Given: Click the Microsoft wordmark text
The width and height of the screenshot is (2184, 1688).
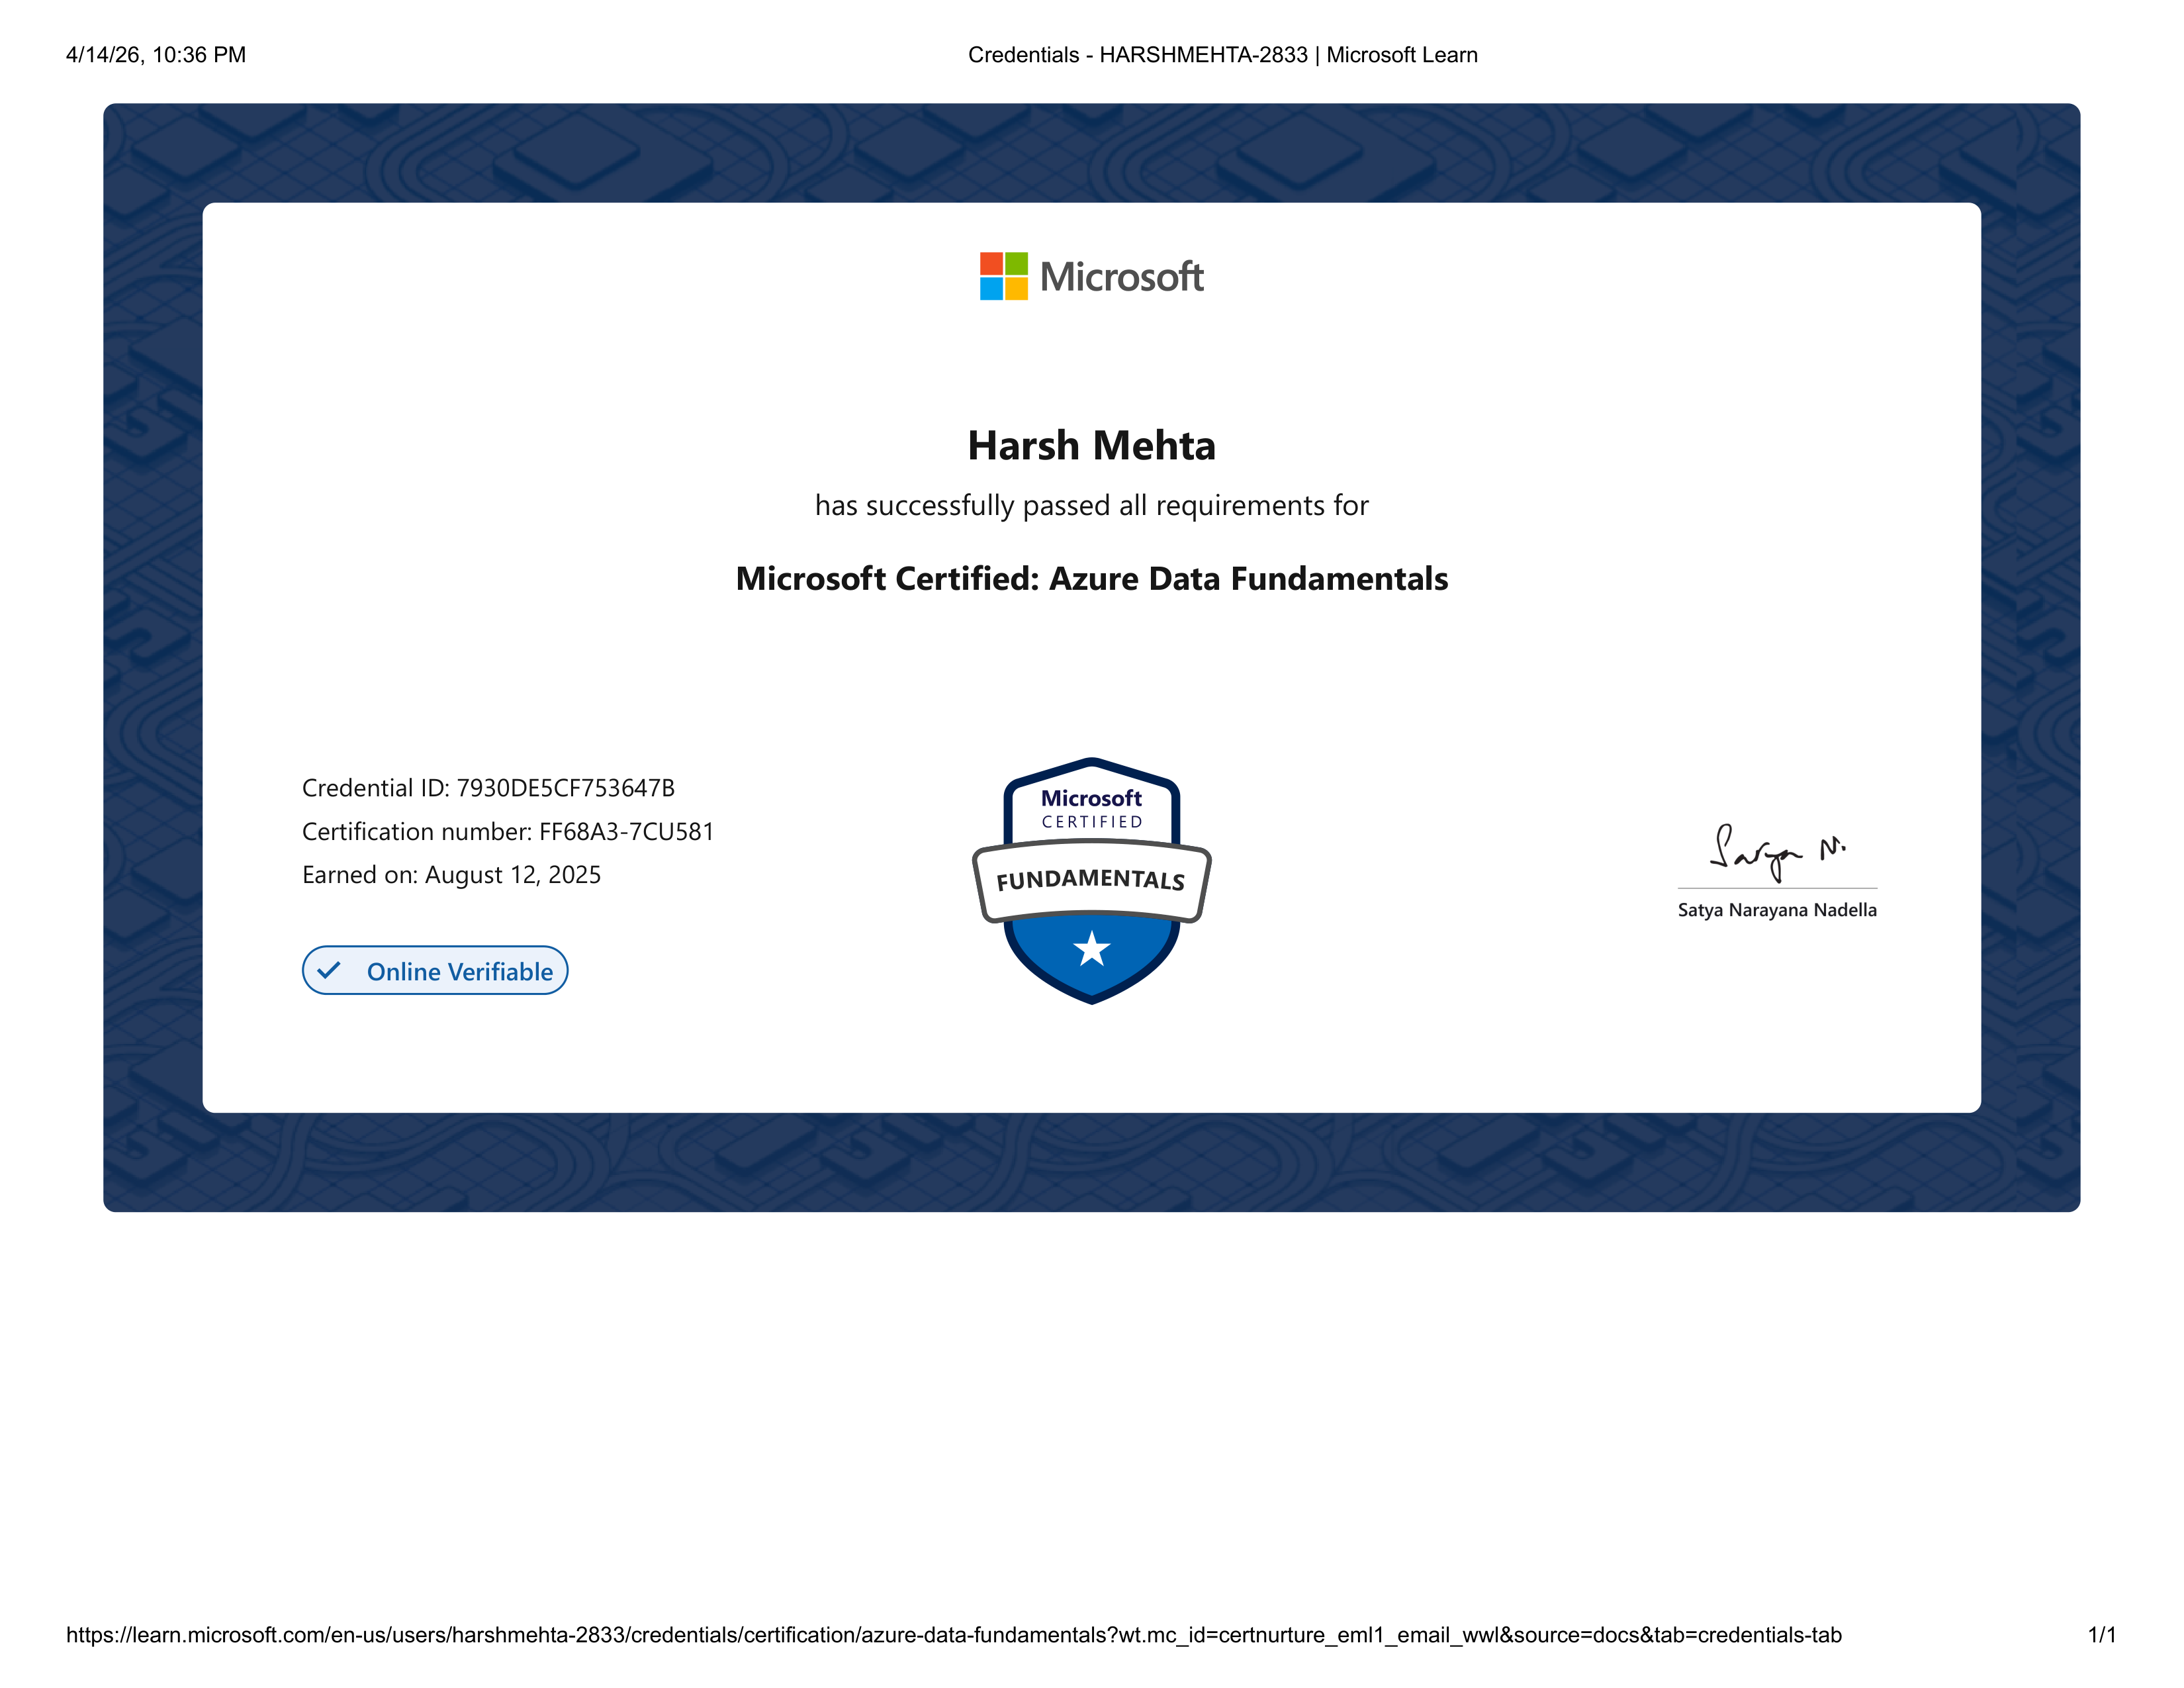Looking at the screenshot, I should pos(1122,277).
